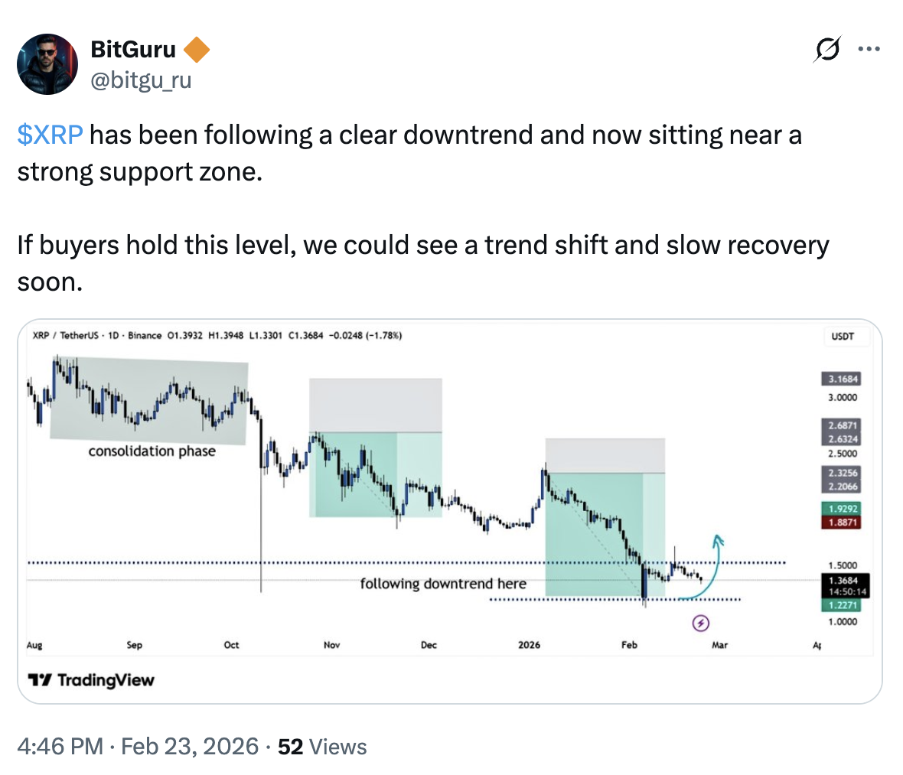Screen dimensions: 903x775
Task: Open Grok analysis for this post
Action: (x=827, y=48)
